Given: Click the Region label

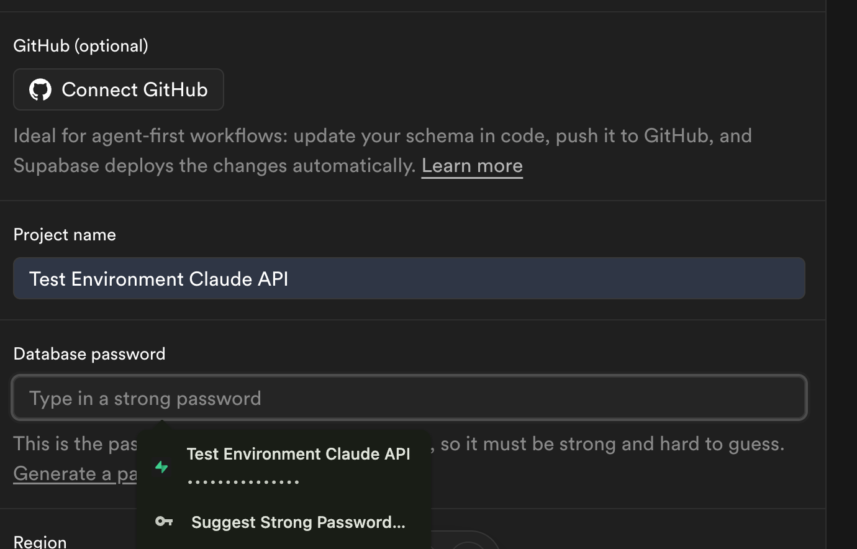Looking at the screenshot, I should (x=40, y=542).
